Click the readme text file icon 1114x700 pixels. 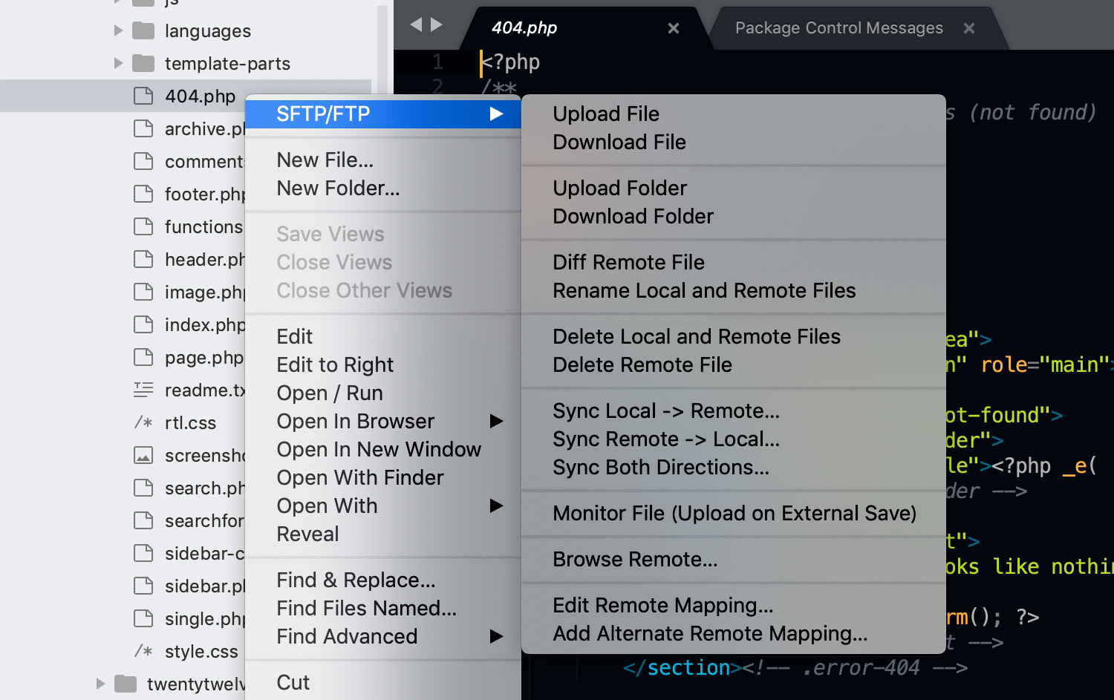coord(143,389)
